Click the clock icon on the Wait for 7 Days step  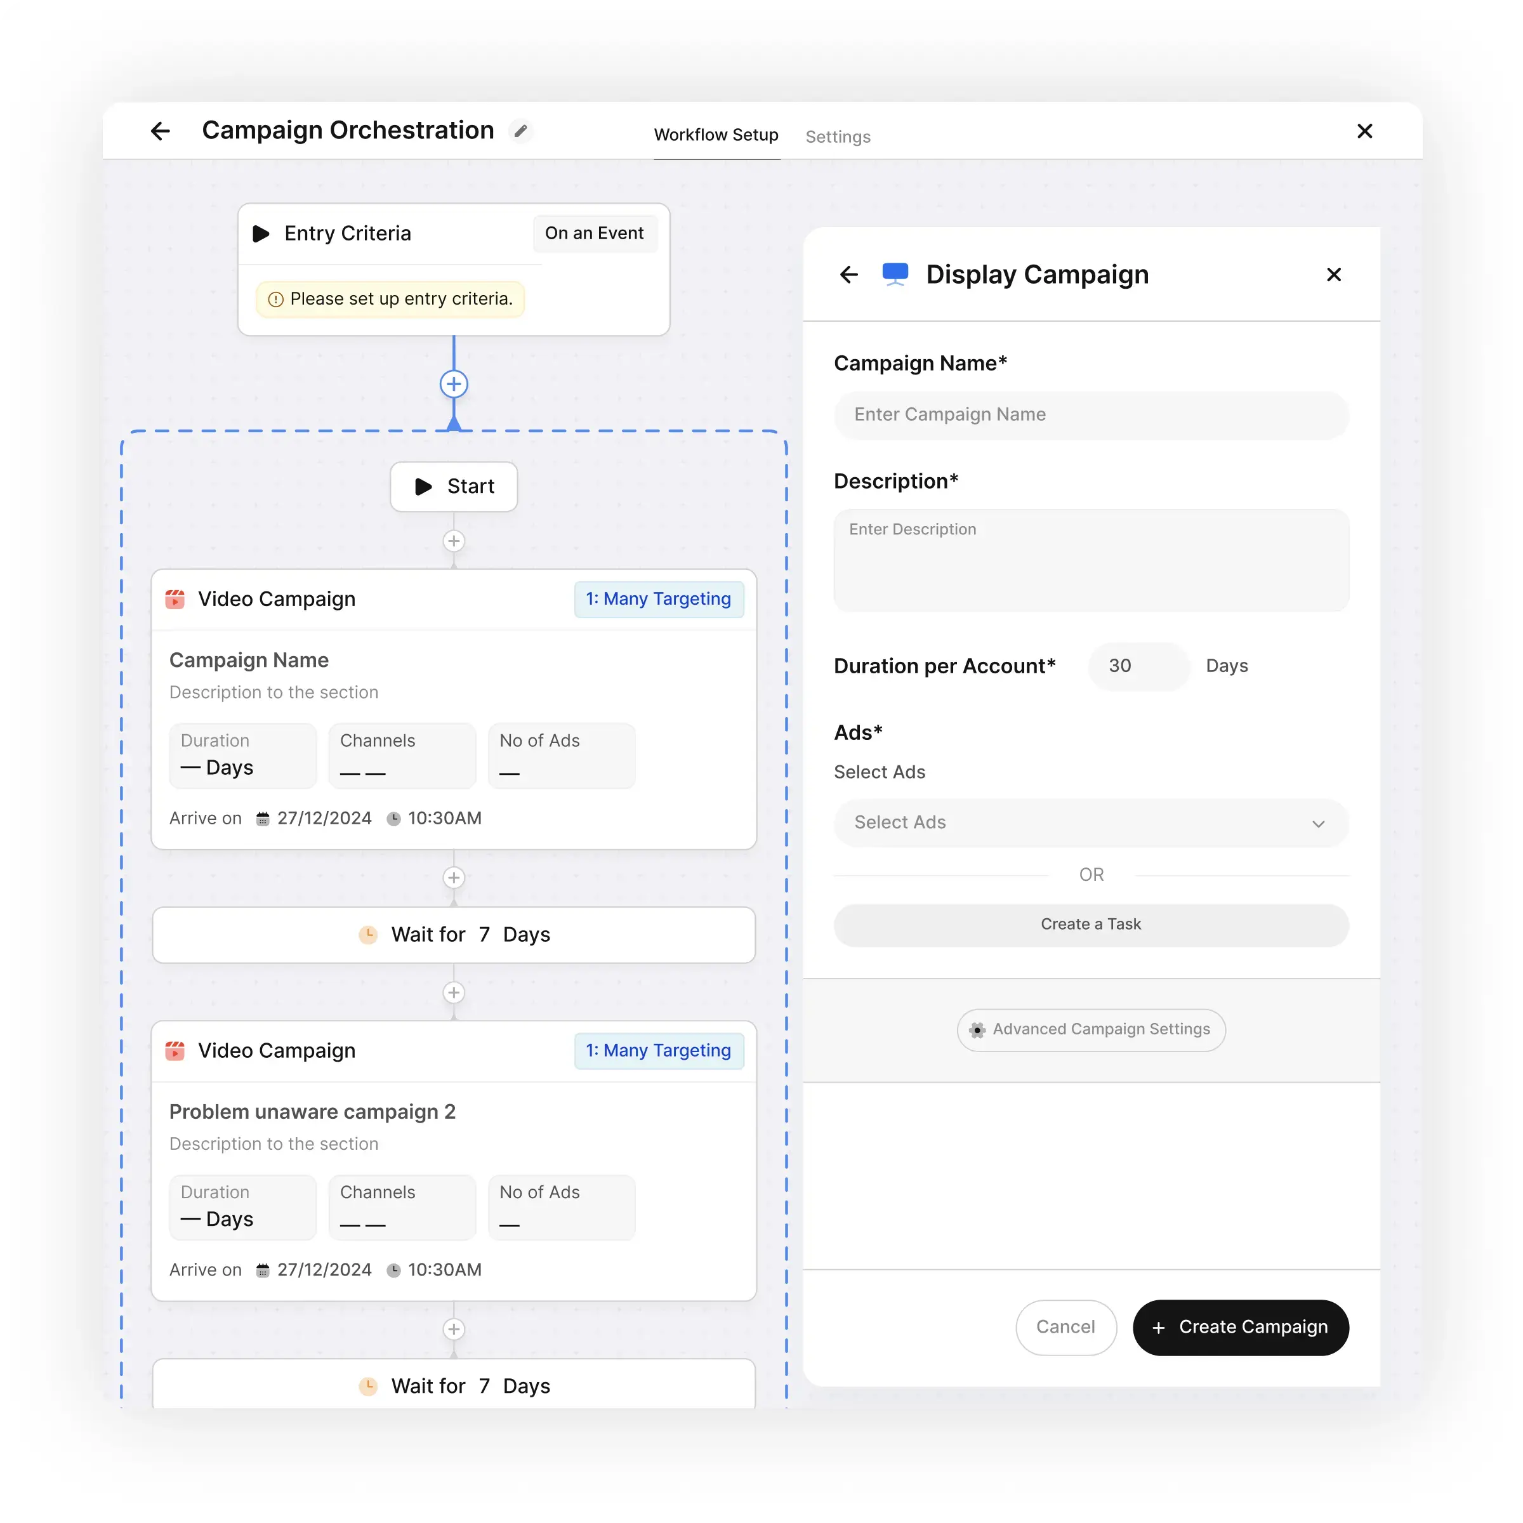369,935
